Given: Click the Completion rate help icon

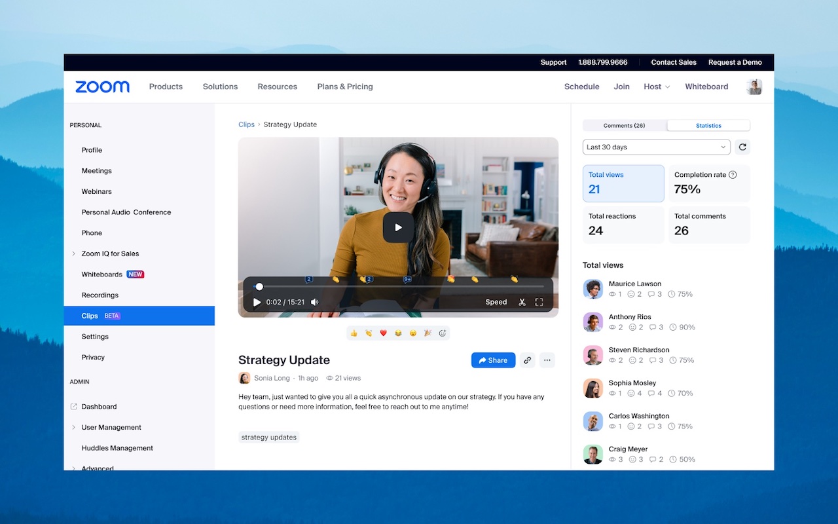Looking at the screenshot, I should [733, 175].
